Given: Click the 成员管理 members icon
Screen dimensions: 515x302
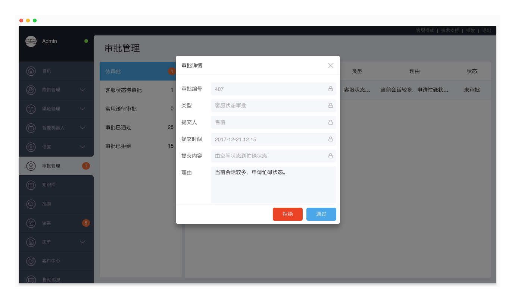Looking at the screenshot, I should [31, 90].
